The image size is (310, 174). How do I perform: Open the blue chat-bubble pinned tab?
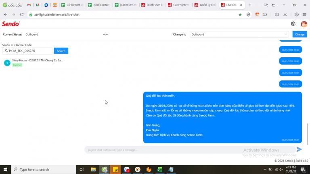(46, 5)
